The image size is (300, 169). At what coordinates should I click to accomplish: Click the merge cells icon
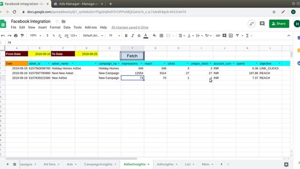click(x=168, y=36)
